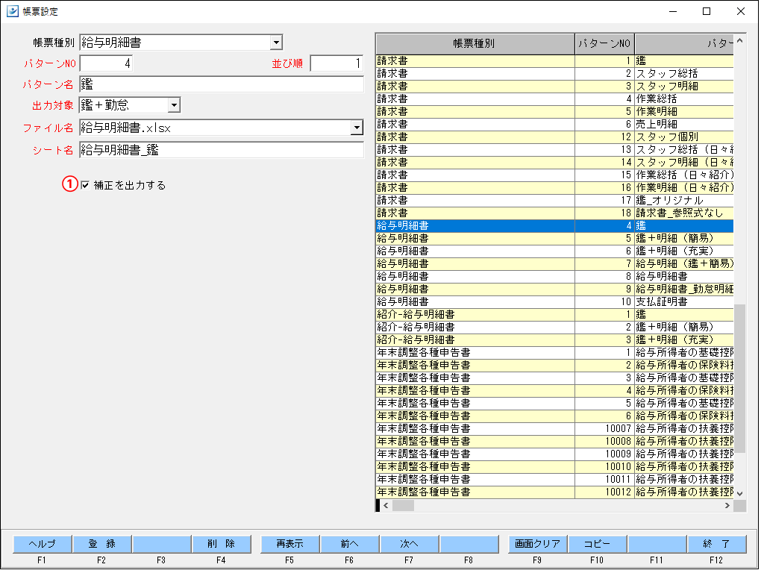Click the 再表示 (F5) button

(x=288, y=544)
